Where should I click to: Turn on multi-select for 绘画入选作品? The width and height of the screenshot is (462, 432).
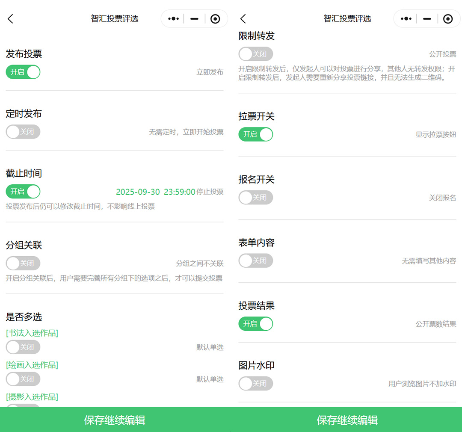23,379
